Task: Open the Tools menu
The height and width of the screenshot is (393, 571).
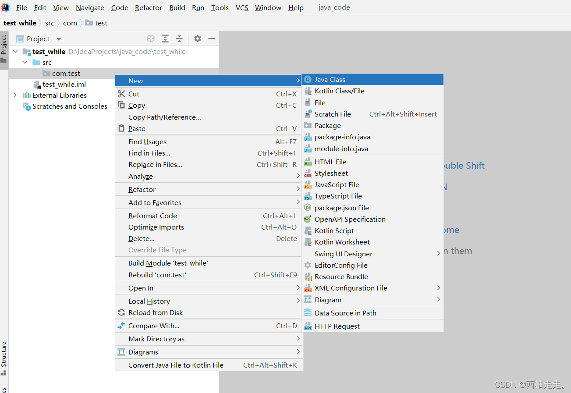Action: pyautogui.click(x=220, y=7)
